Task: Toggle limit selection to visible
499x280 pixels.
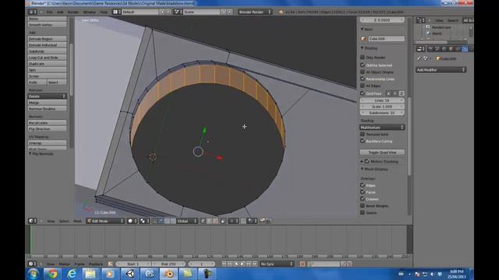Action: (223, 221)
